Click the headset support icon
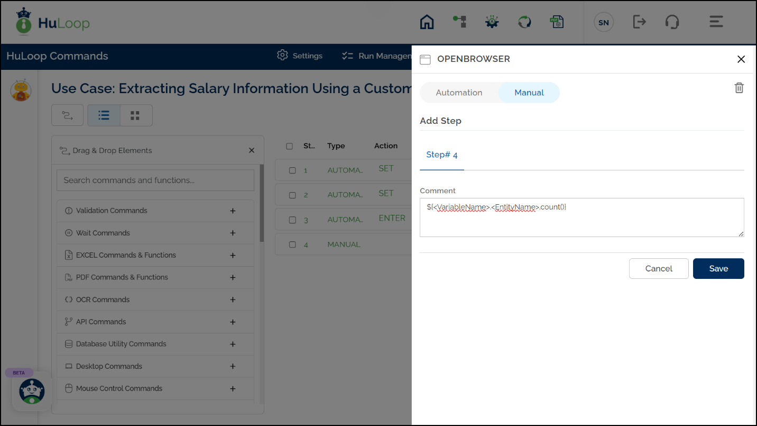 pyautogui.click(x=672, y=22)
